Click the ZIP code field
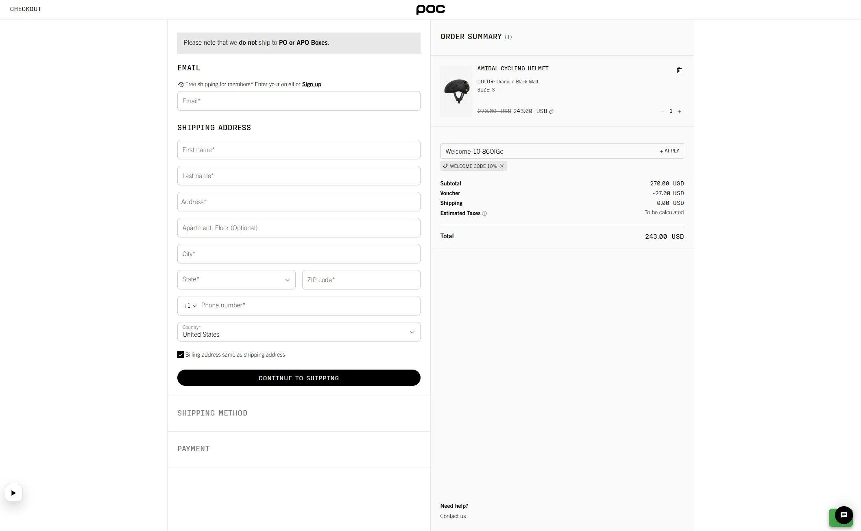Screen dimensions: 861x531 [x=361, y=280]
